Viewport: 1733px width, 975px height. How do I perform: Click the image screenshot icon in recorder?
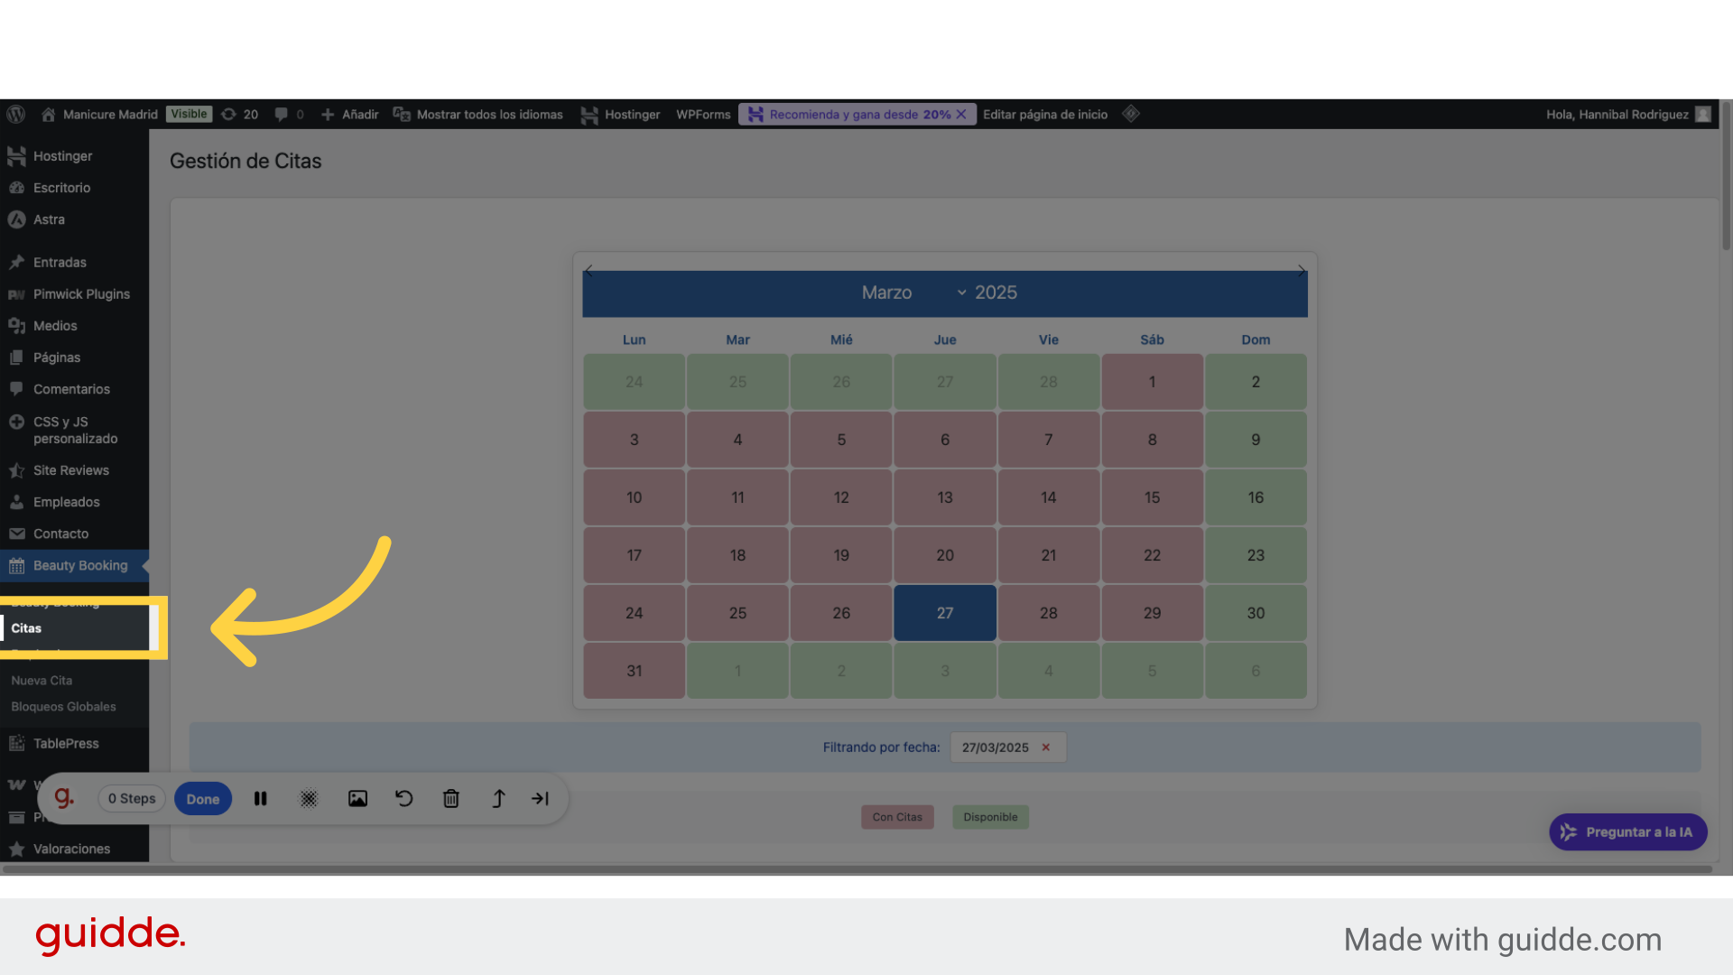click(x=357, y=799)
